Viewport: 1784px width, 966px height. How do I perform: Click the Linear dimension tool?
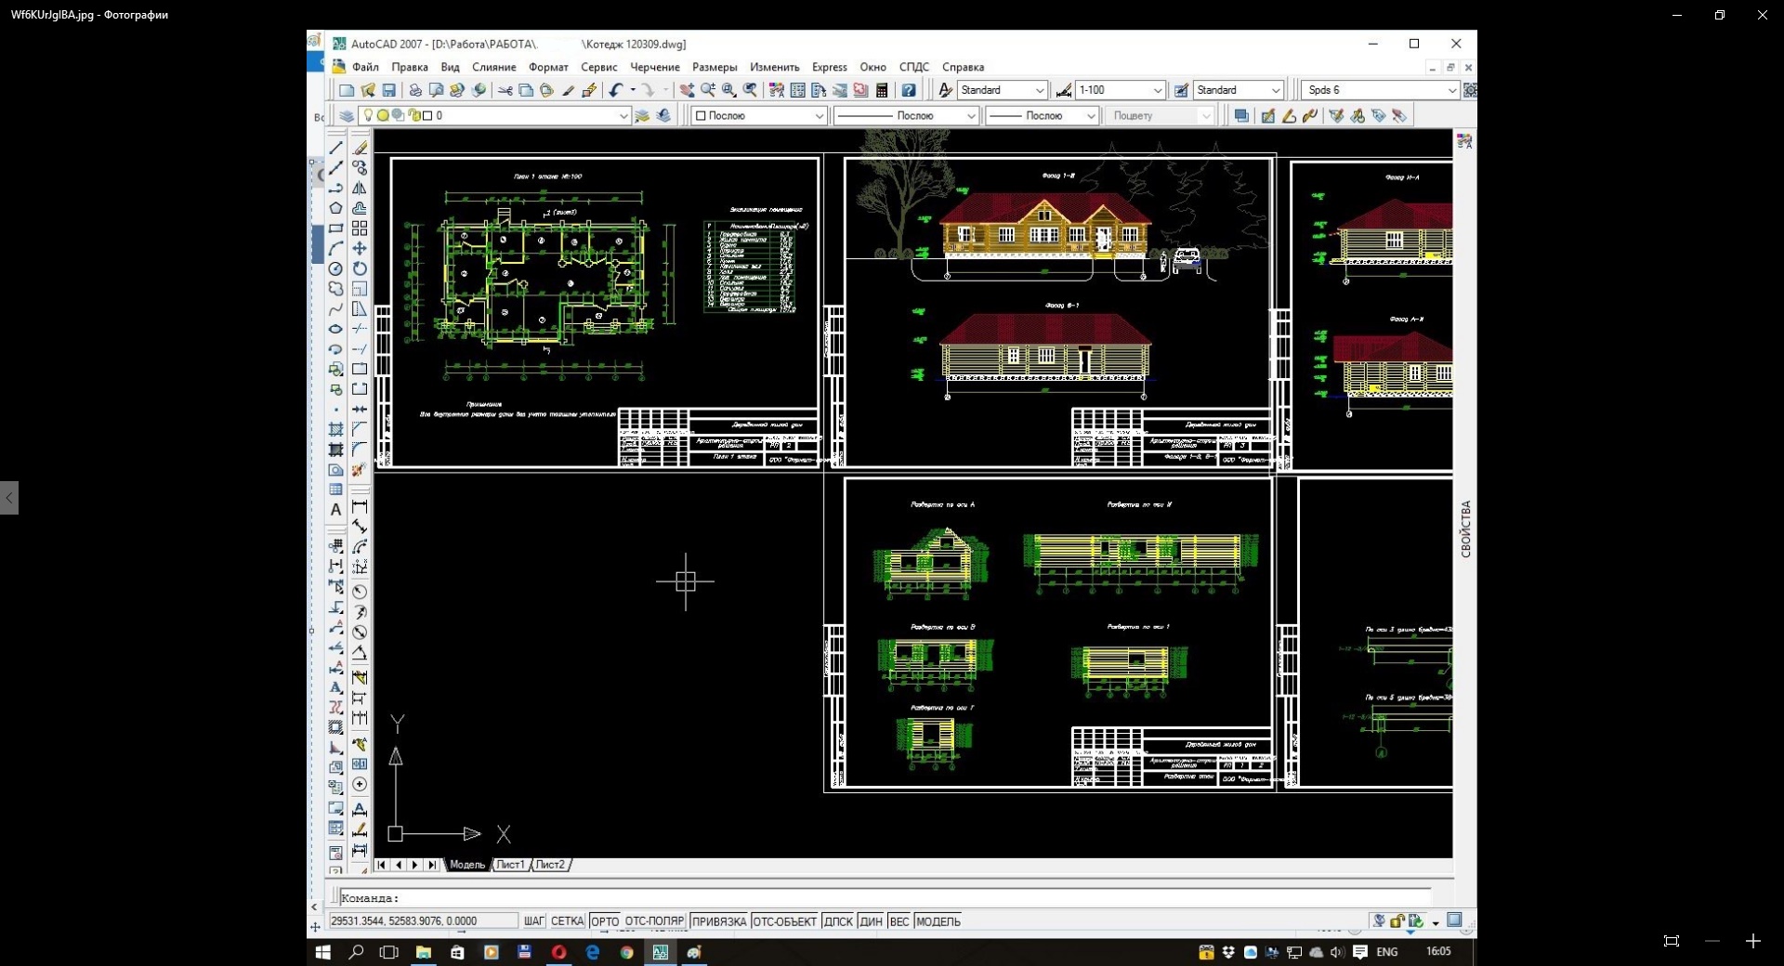point(360,507)
